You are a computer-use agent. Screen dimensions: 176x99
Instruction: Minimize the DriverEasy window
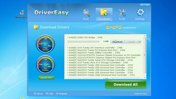[x=142, y=5]
